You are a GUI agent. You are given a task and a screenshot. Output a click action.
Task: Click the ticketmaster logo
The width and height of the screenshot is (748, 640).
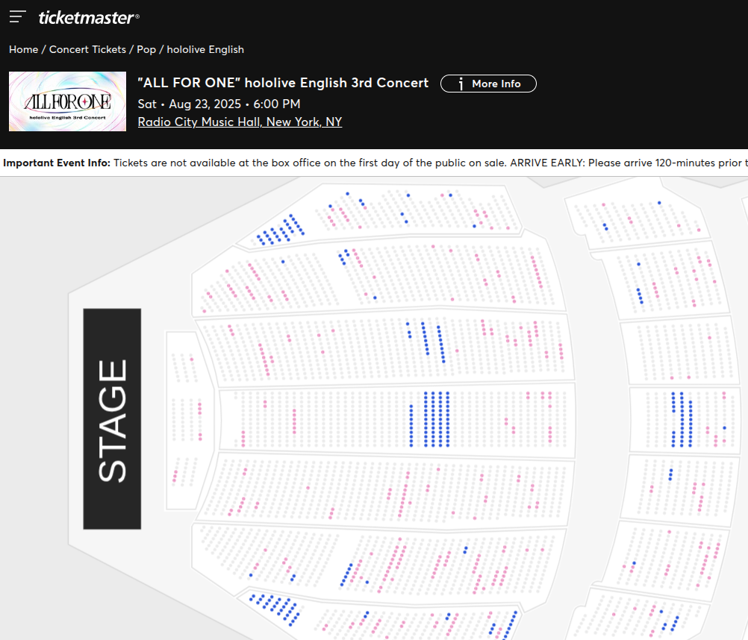[89, 18]
